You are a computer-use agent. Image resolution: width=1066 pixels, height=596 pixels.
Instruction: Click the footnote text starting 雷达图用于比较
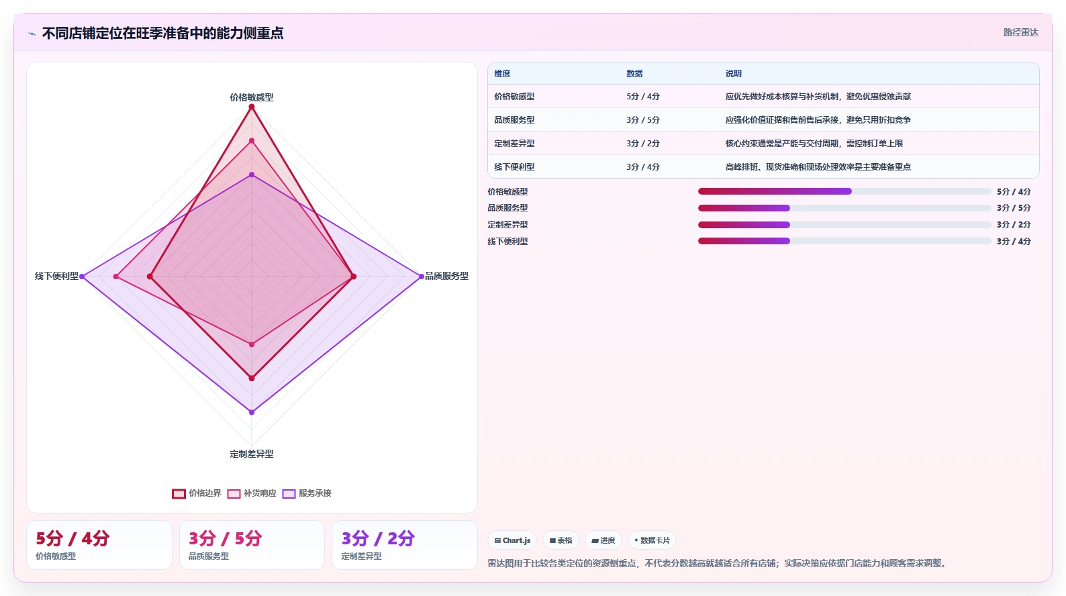[718, 563]
